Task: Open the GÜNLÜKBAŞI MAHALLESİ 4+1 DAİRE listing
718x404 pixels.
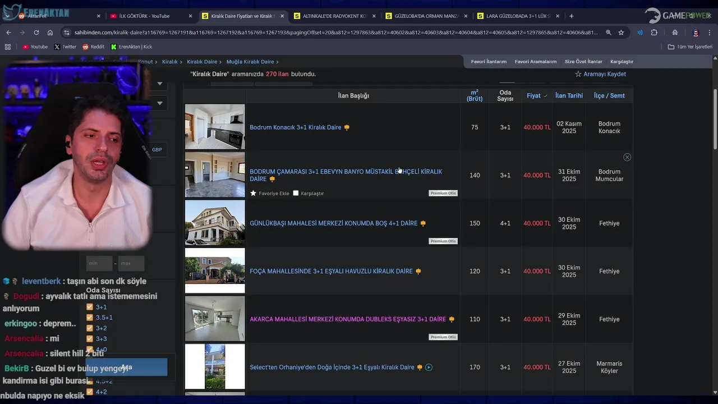Action: pyautogui.click(x=334, y=223)
